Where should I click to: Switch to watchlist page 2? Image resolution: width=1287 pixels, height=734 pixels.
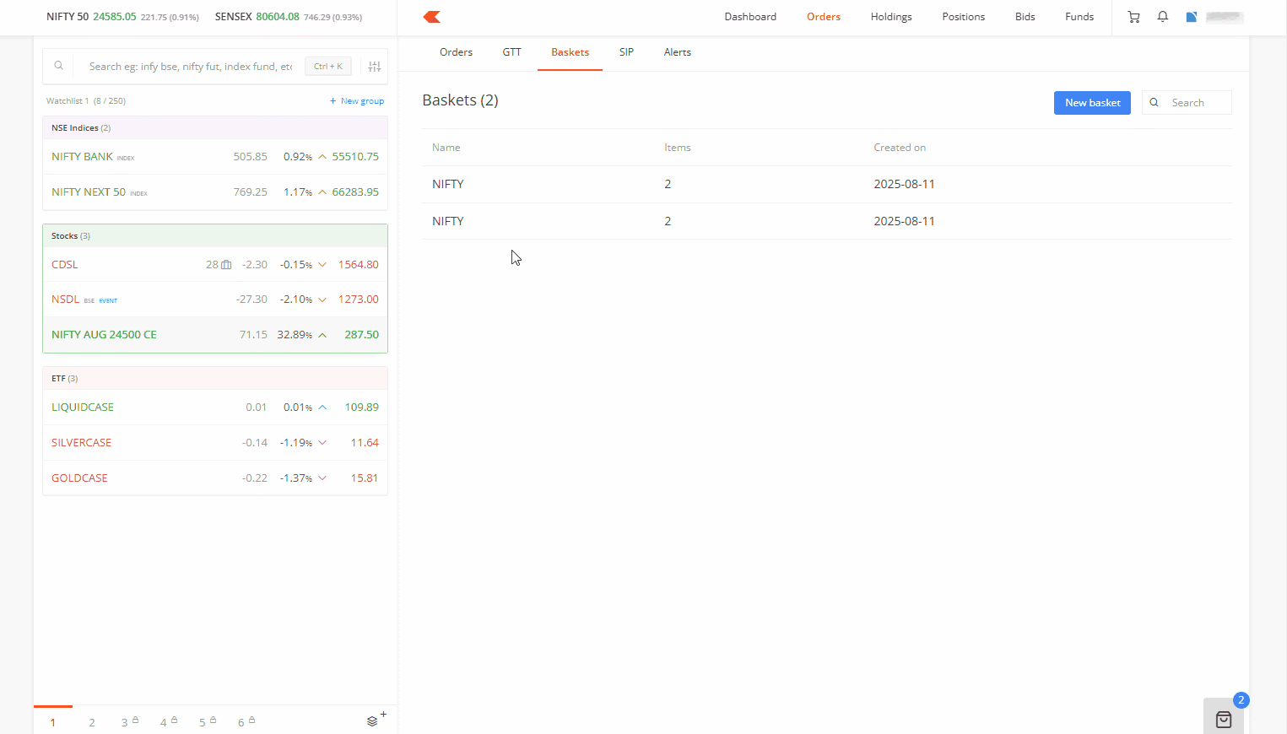[92, 722]
